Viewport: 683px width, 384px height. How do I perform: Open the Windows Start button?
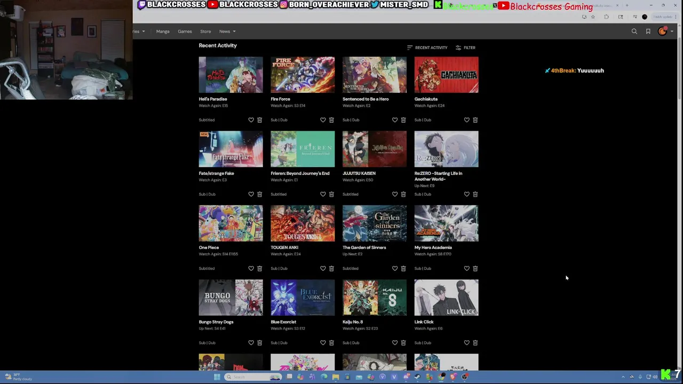[x=217, y=377]
